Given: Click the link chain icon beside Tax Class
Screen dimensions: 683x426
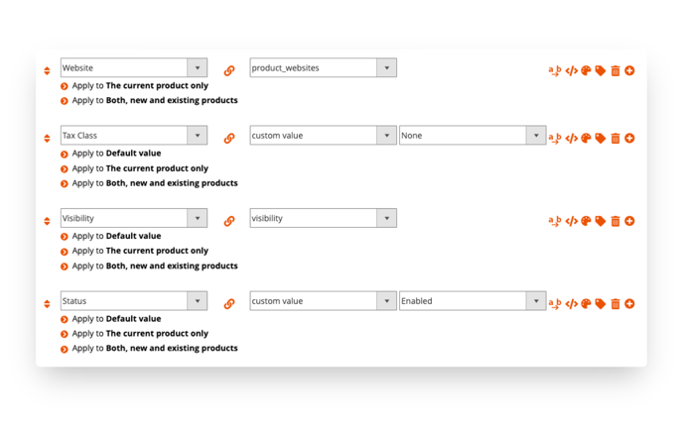Looking at the screenshot, I should point(229,139).
